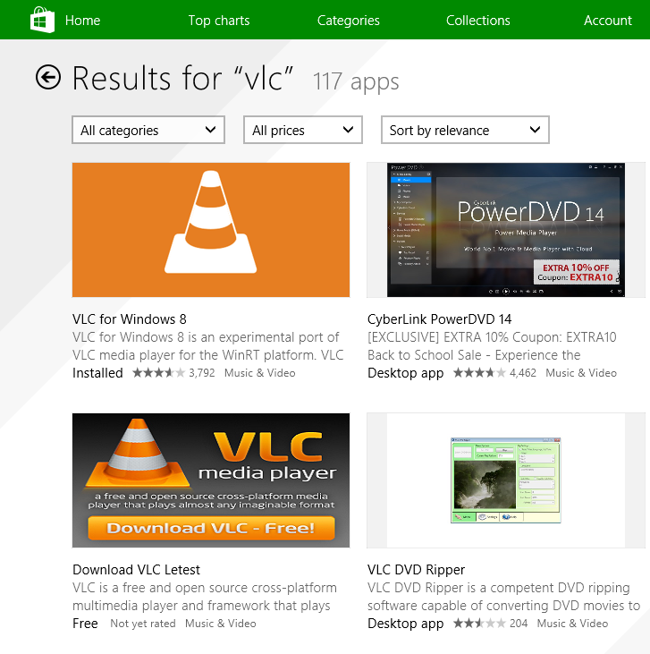The width and height of the screenshot is (650, 654).
Task: Open the CyberLink PowerDVD 14 title
Action: [x=440, y=319]
